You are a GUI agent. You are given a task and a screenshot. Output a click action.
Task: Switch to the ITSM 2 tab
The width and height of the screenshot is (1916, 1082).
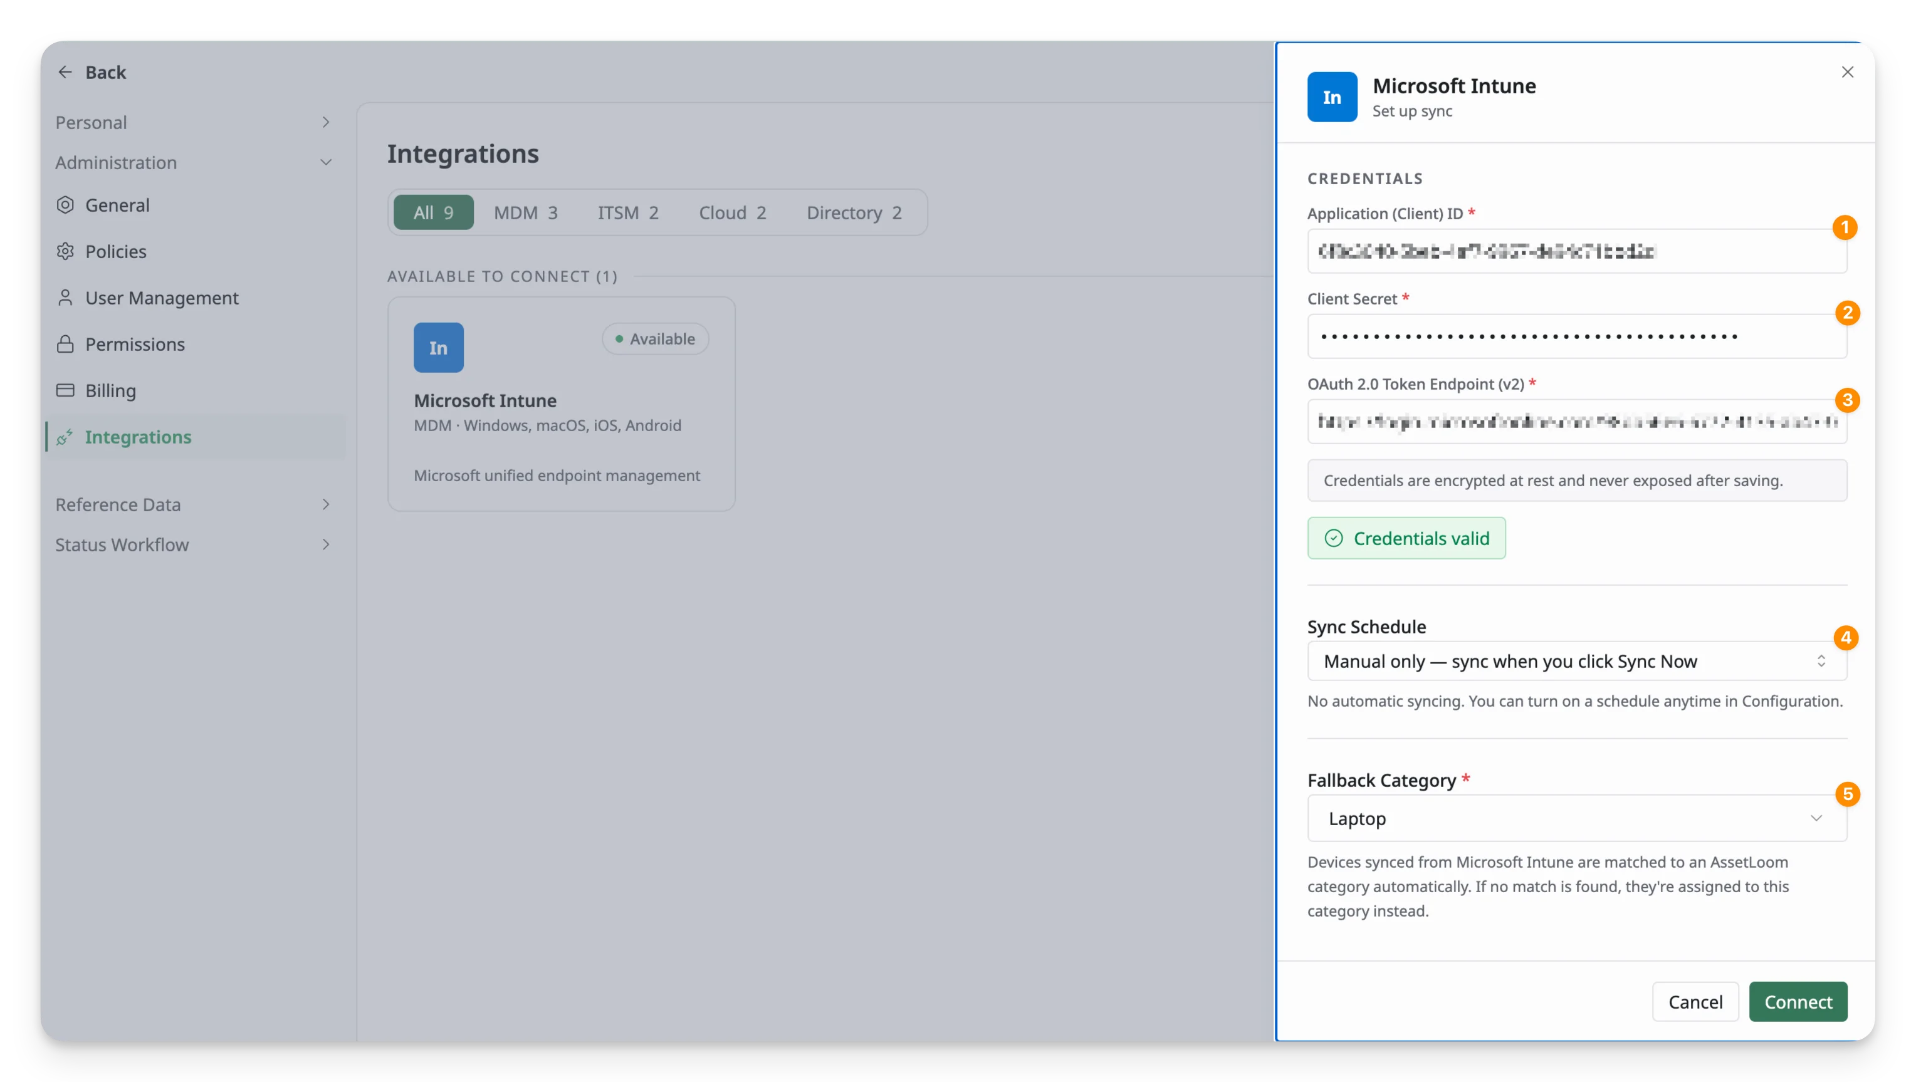629,212
